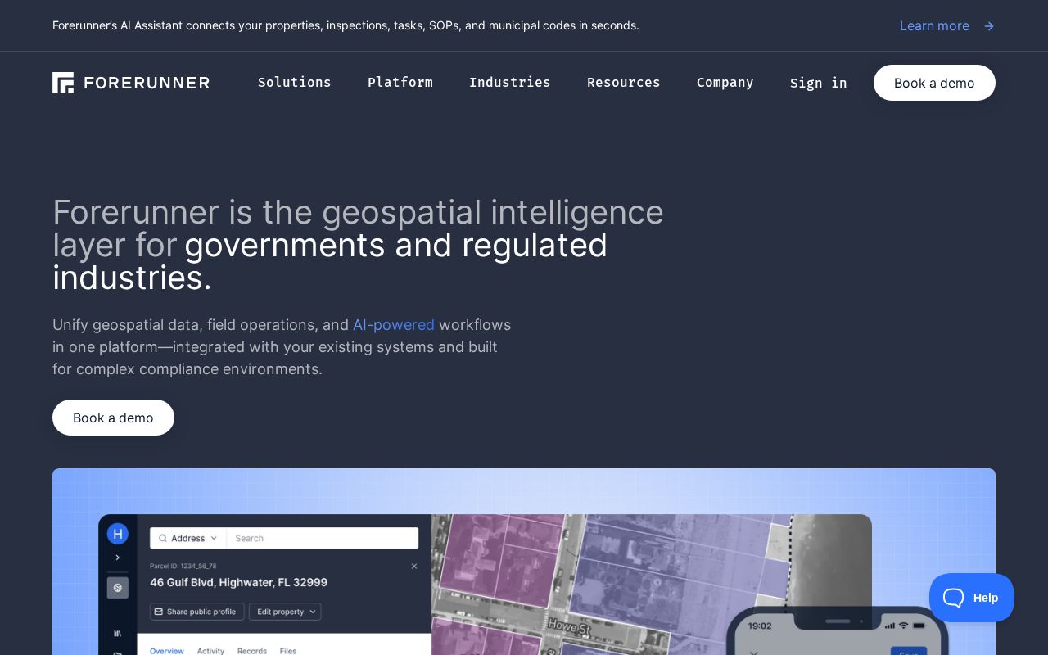Select the Overview tab in preview
This screenshot has width=1048, height=655.
click(x=167, y=651)
